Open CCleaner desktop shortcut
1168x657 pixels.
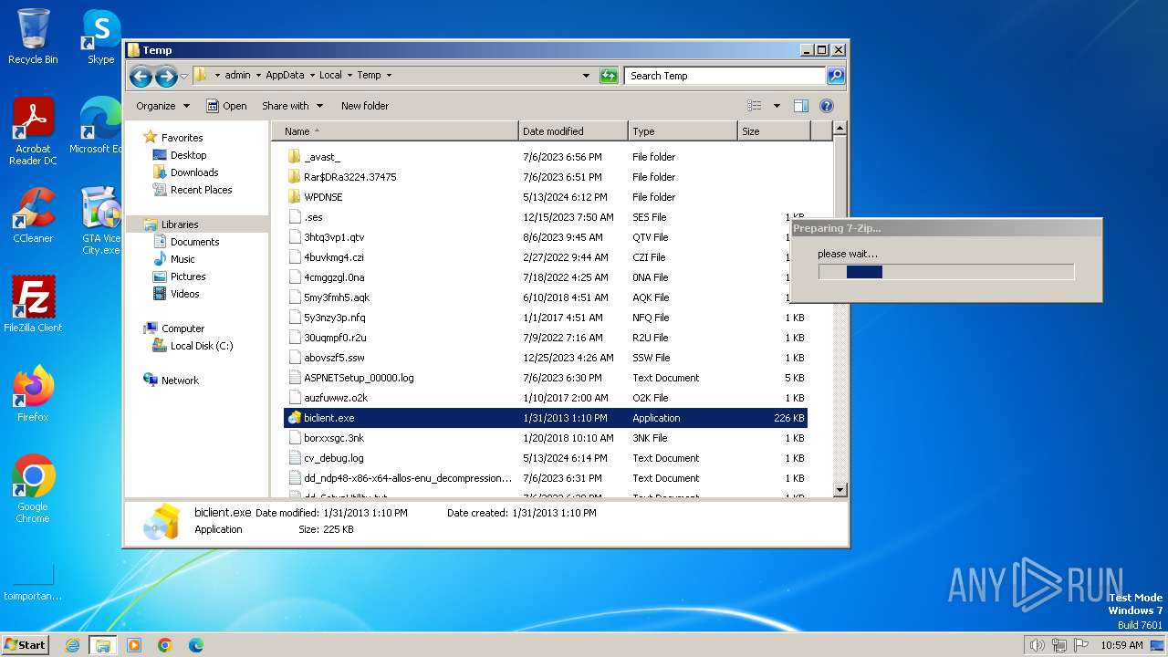point(33,215)
